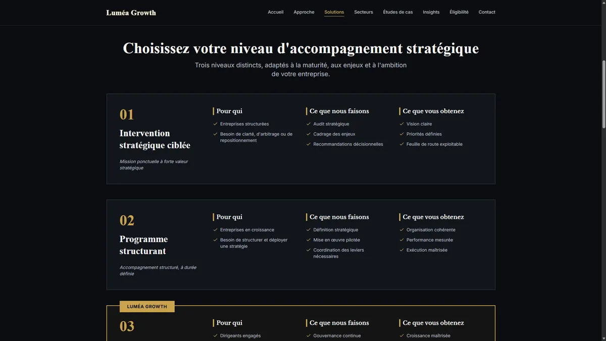Click the checkmark beside Performance mesurée
The image size is (606, 341).
click(401, 240)
